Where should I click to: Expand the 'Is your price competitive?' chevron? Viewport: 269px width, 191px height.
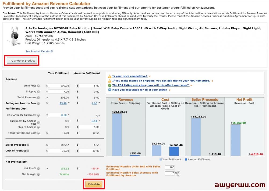tap(150, 76)
